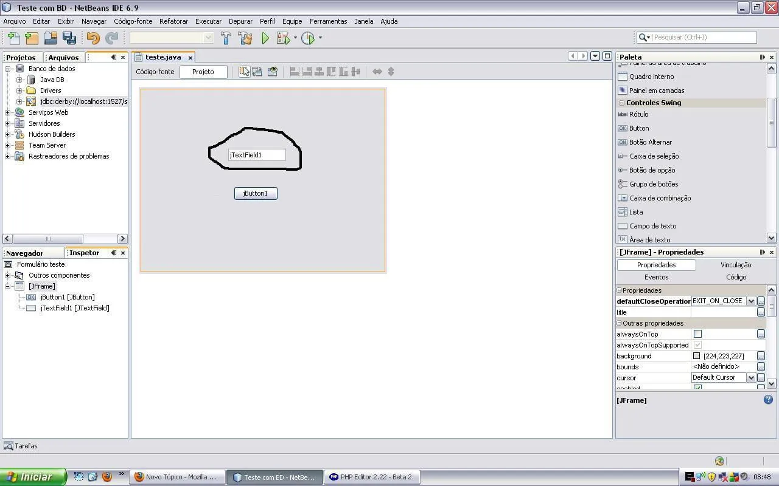This screenshot has height=486, width=779.
Task: Pick Rótulo from the Swing palette
Action: [633, 114]
